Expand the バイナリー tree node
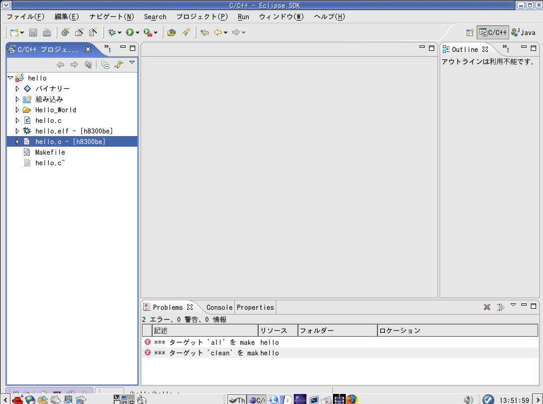Viewport: 543px width, 404px height. (x=17, y=89)
